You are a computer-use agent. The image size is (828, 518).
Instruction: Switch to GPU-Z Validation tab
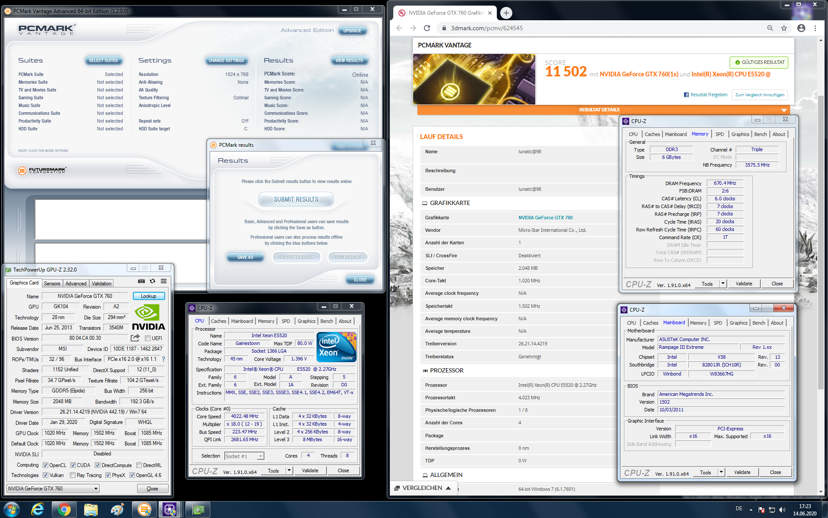[x=102, y=283]
